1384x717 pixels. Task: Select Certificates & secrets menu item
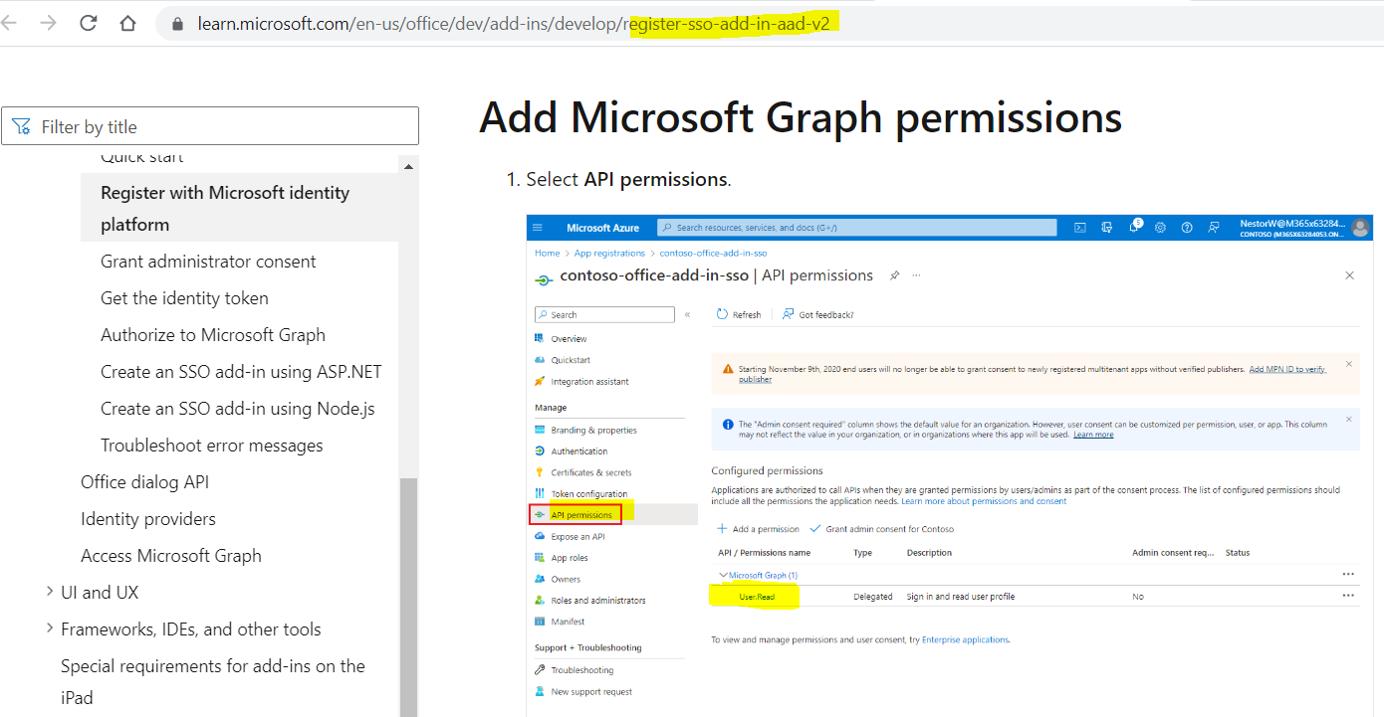(590, 473)
